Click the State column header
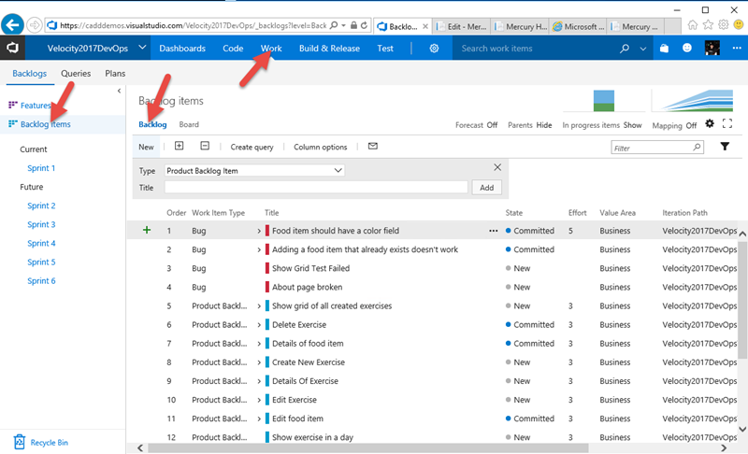The height and width of the screenshot is (454, 748). point(513,212)
